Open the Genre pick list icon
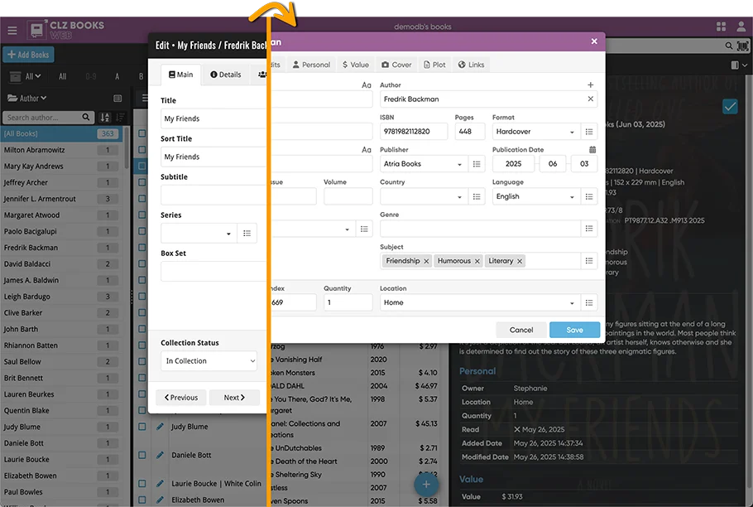The height and width of the screenshot is (507, 753). (589, 229)
